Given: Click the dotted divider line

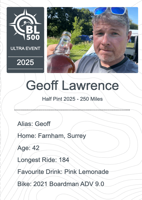Looking at the screenshot, I should point(72,110).
